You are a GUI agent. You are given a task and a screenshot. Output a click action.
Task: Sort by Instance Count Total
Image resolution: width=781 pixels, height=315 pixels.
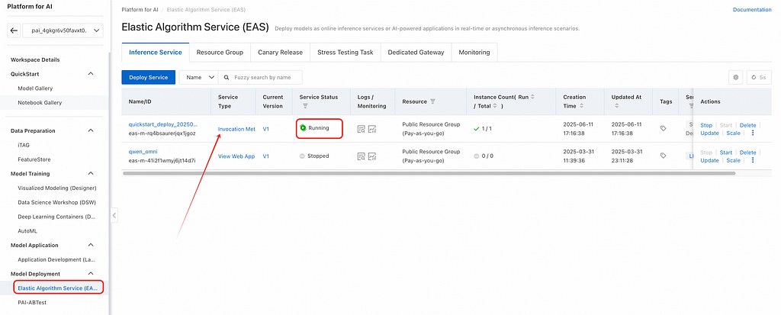click(496, 106)
